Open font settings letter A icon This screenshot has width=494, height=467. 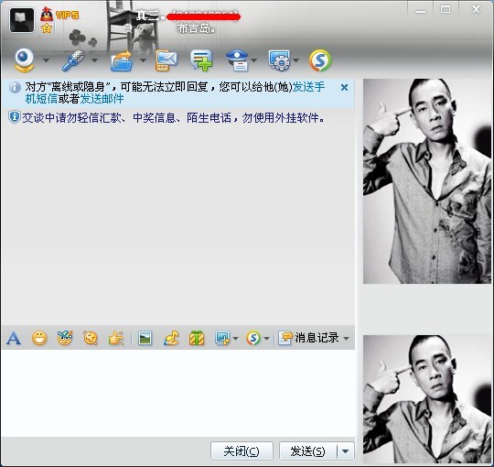[14, 339]
